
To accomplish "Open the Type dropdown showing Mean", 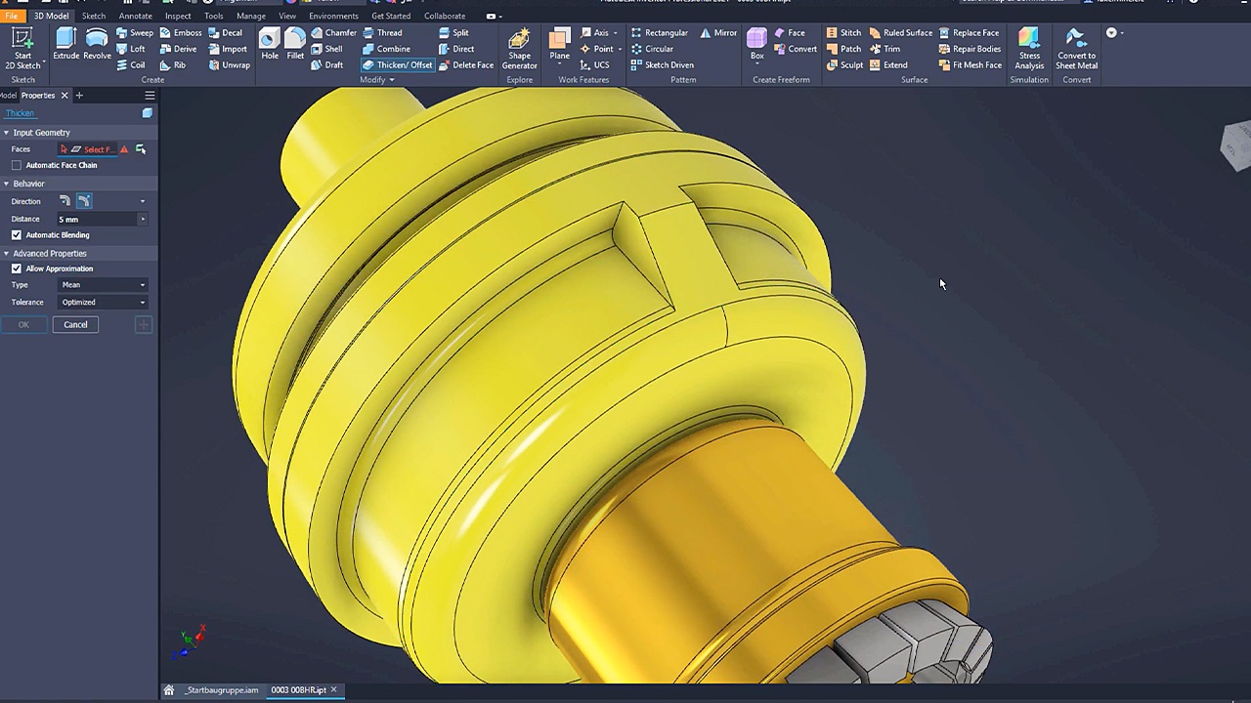I will click(103, 284).
